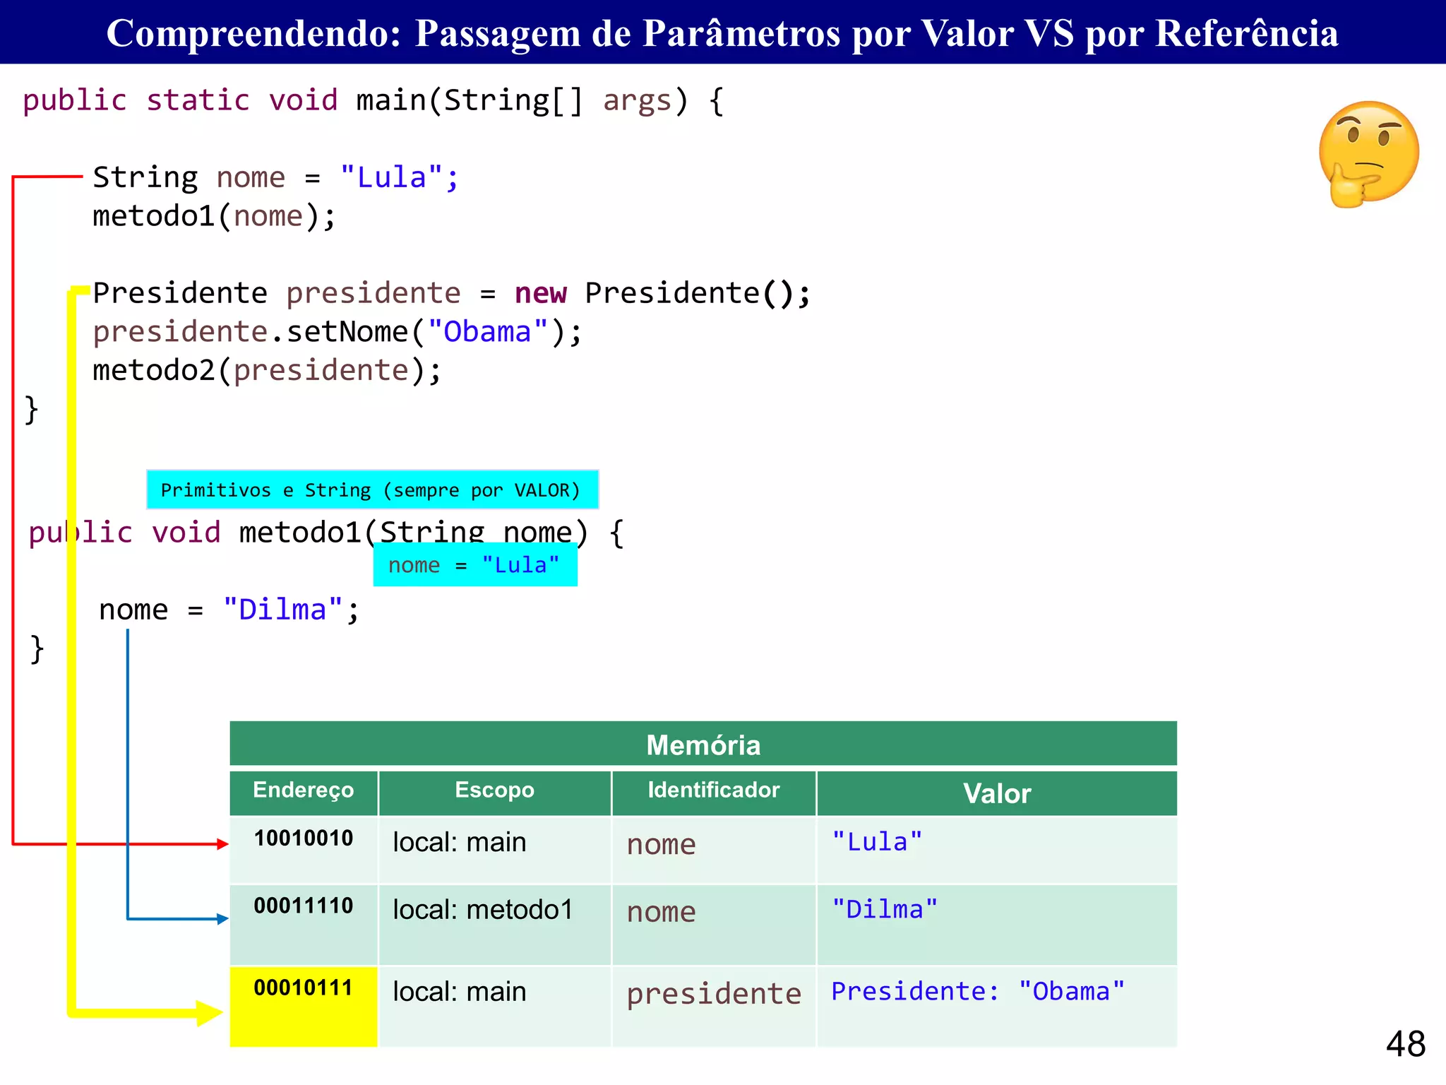Image resolution: width=1446 pixels, height=1085 pixels.
Task: Click the 'presidente' identifier cell
Action: point(714,1006)
